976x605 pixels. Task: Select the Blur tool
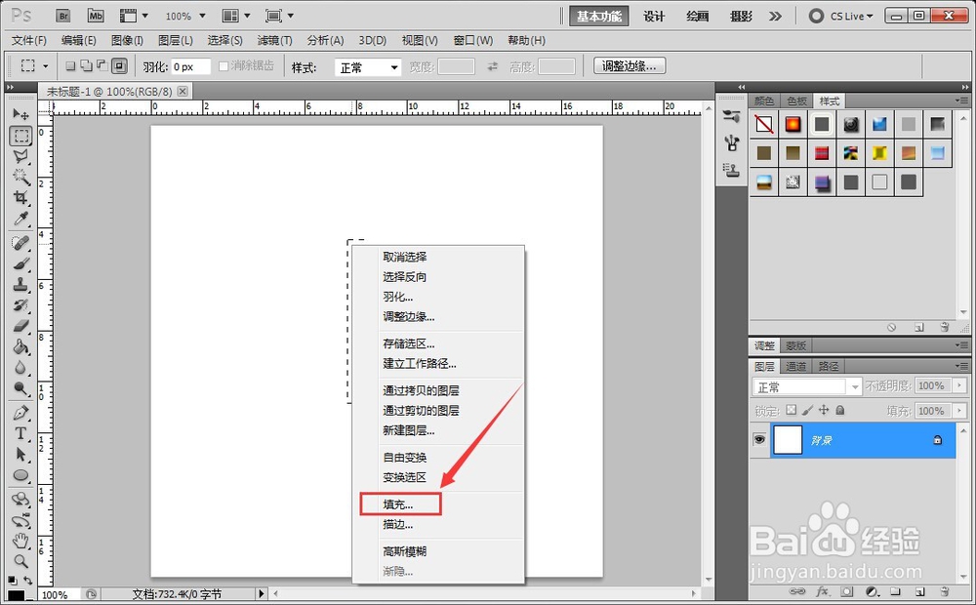pyautogui.click(x=20, y=367)
